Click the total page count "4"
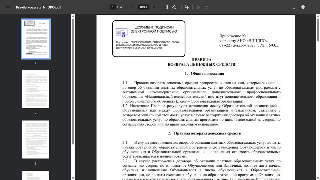Viewport: 320px width, 180px height. coord(121,7)
